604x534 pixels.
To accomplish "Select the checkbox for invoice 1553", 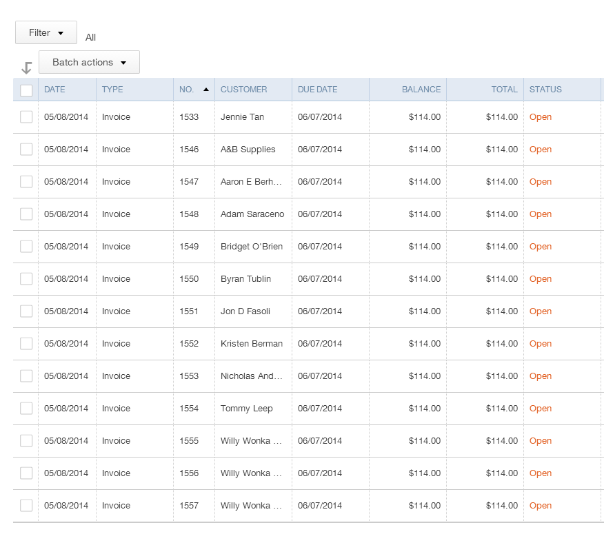I will click(x=26, y=376).
